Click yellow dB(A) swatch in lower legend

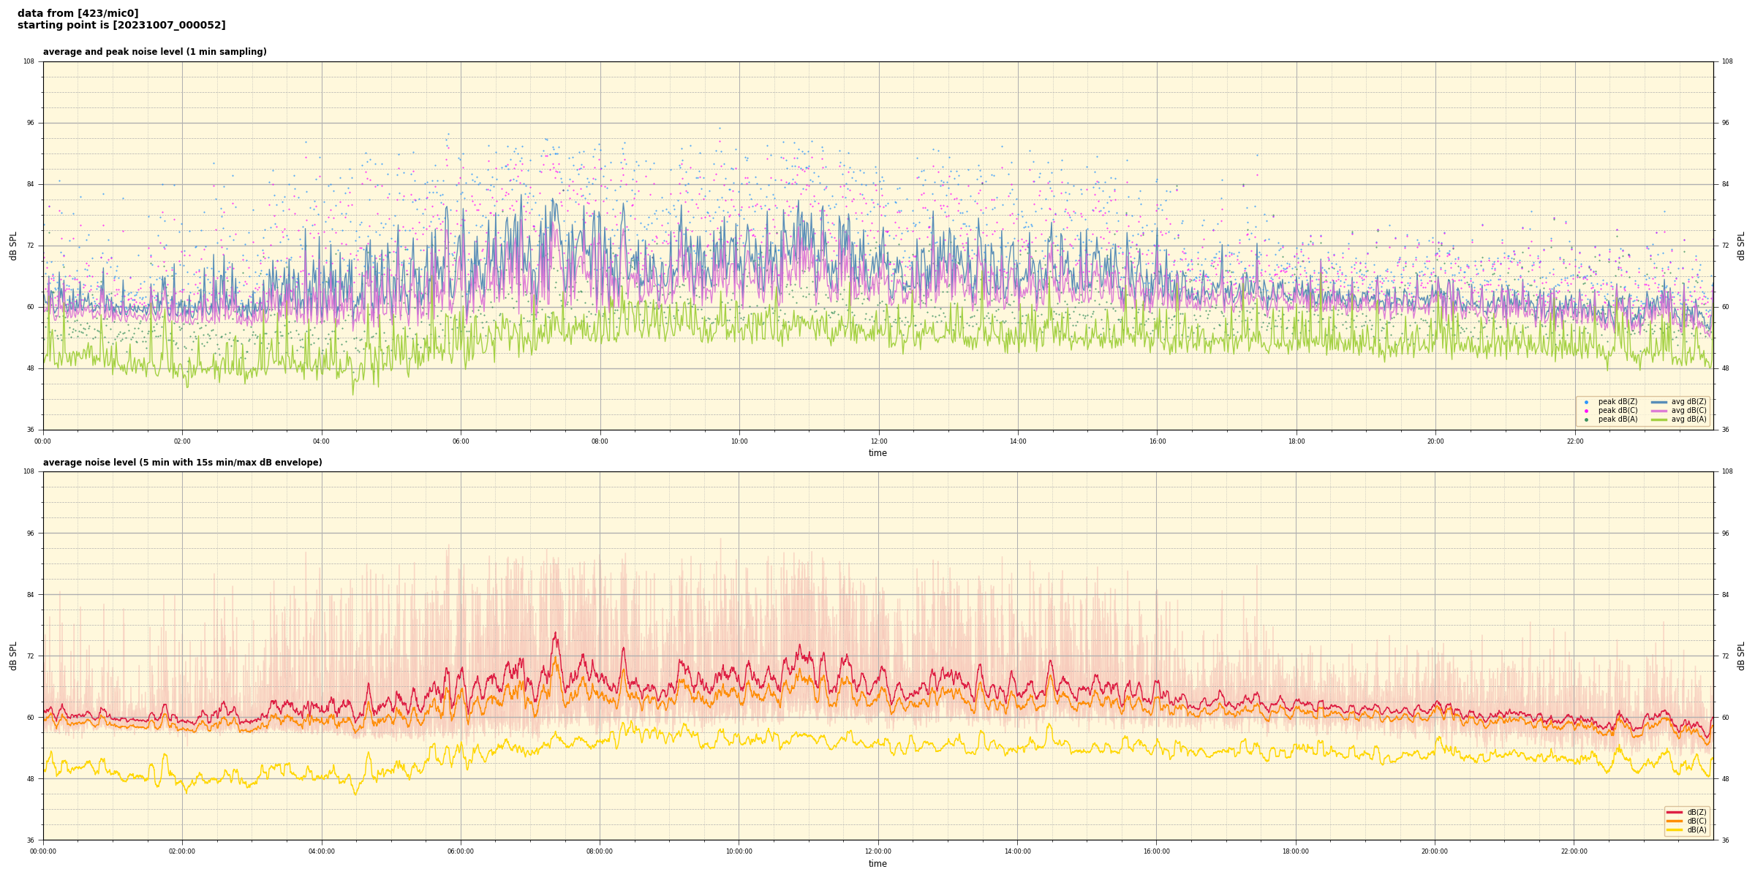1675,829
